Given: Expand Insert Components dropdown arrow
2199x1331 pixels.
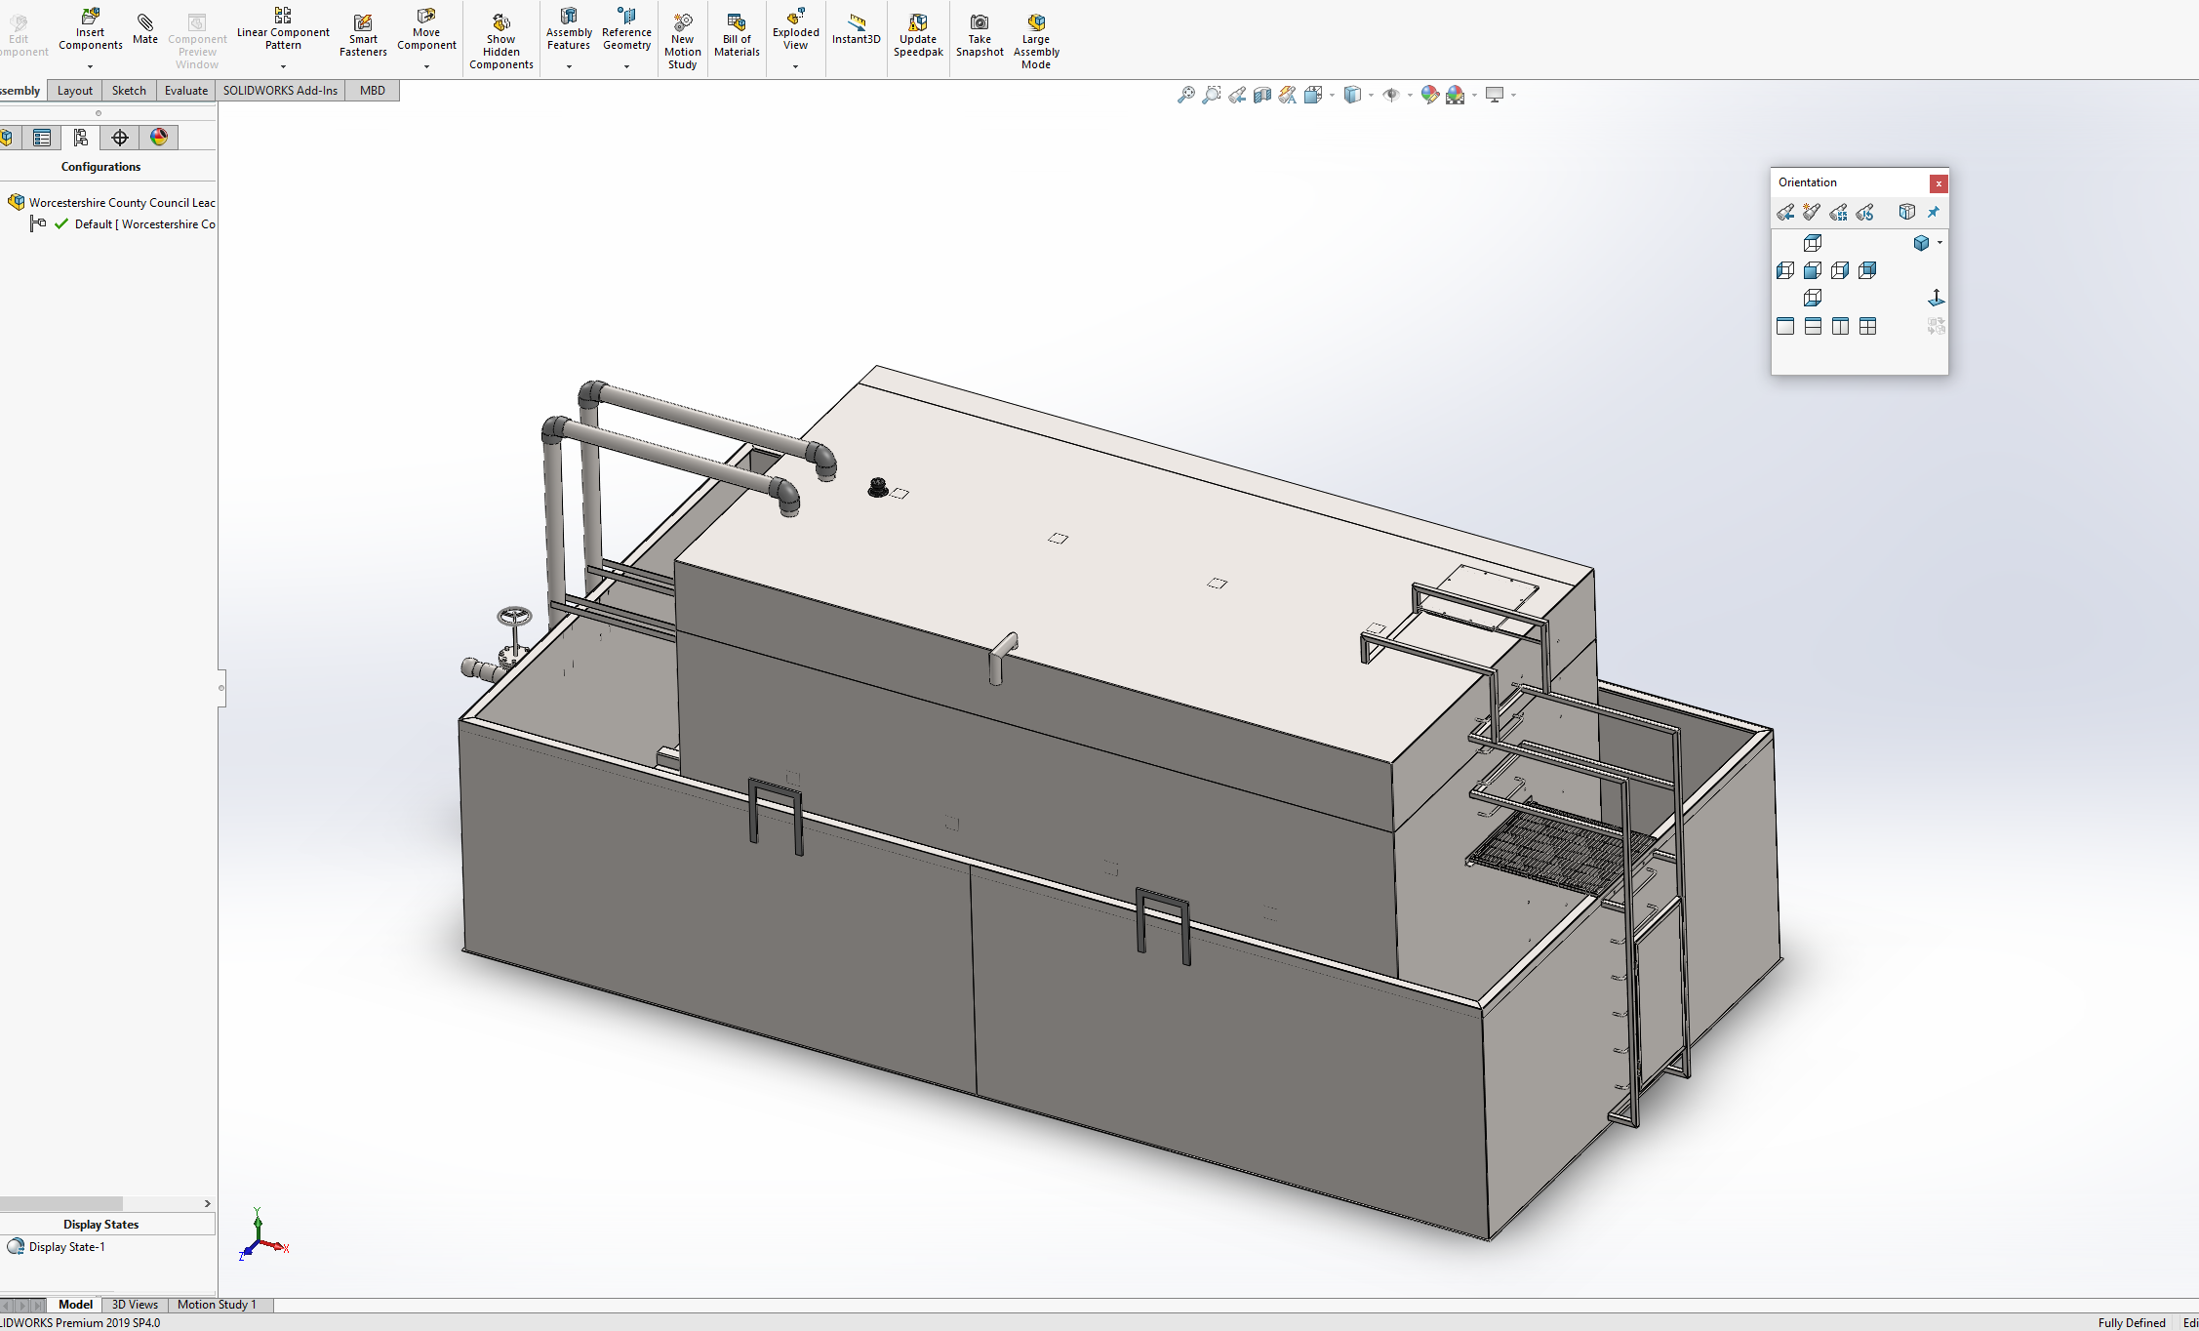Looking at the screenshot, I should [90, 66].
